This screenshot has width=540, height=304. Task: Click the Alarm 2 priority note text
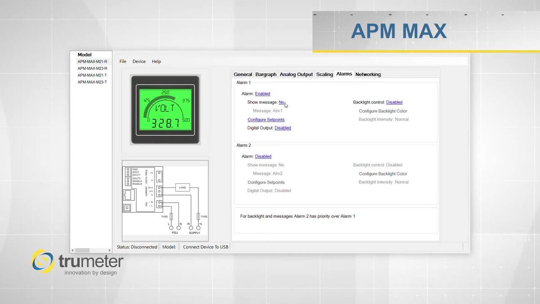point(297,216)
